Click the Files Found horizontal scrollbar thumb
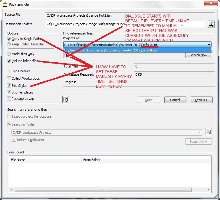The width and height of the screenshot is (220, 200). click(103, 190)
